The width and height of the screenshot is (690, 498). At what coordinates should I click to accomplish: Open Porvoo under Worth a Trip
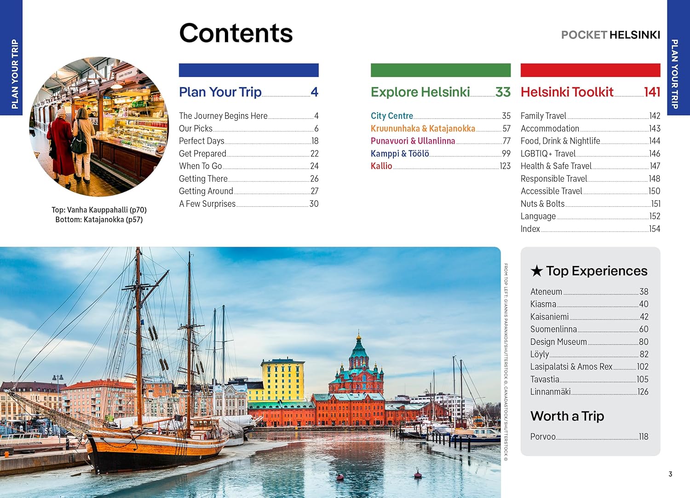[543, 437]
